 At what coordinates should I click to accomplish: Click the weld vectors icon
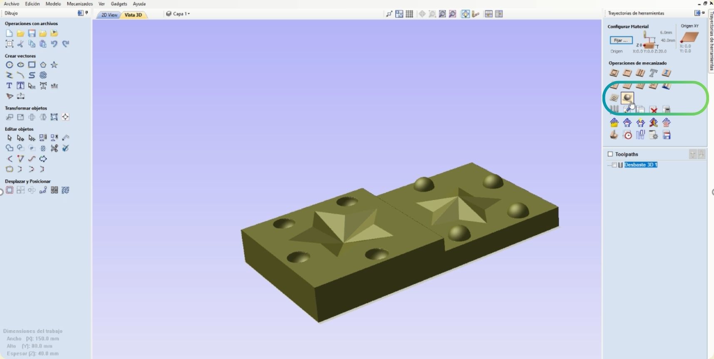coord(9,148)
